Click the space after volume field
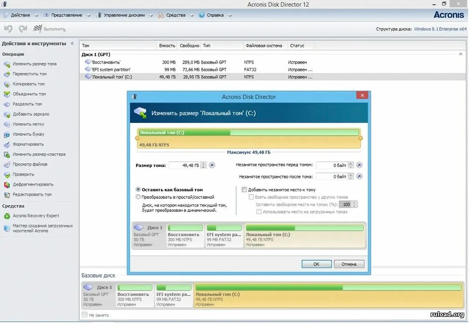This screenshot has width=469, height=323. click(x=332, y=176)
